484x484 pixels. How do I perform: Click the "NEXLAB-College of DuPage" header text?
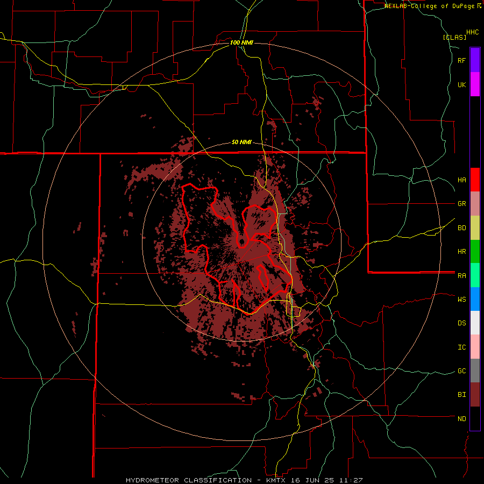[430, 6]
